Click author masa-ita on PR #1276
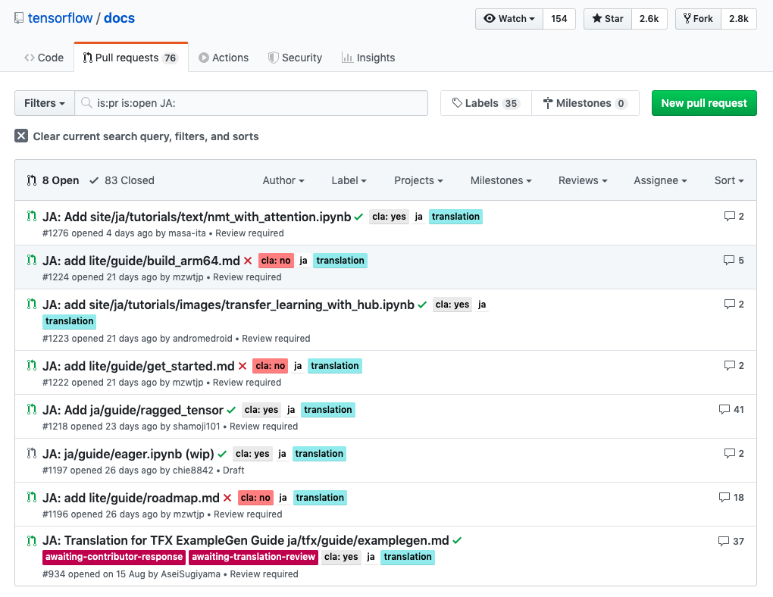773x597 pixels. (x=187, y=233)
